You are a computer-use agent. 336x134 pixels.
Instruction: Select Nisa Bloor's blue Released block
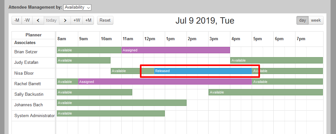point(202,71)
